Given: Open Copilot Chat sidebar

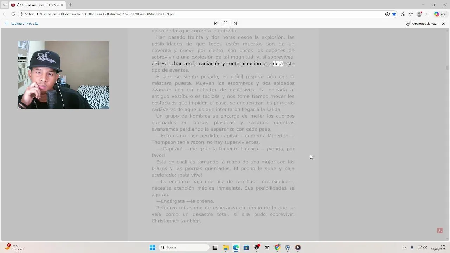Looking at the screenshot, I should pos(440,14).
